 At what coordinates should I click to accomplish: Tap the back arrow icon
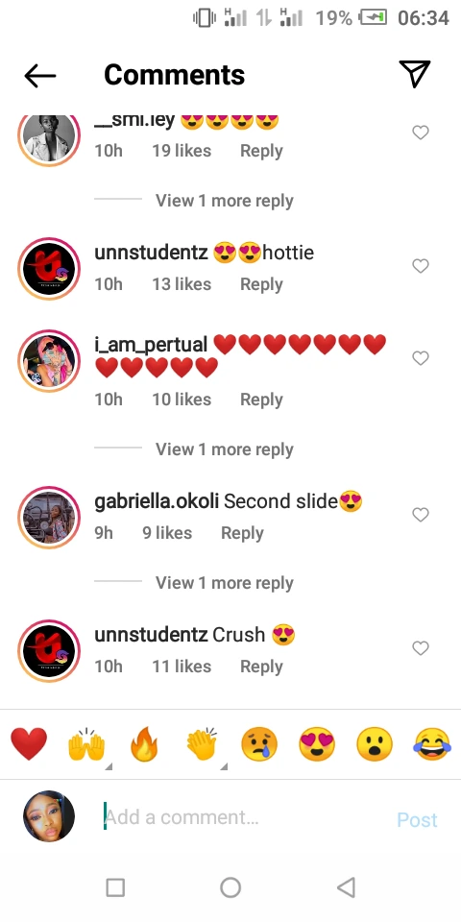[x=40, y=75]
